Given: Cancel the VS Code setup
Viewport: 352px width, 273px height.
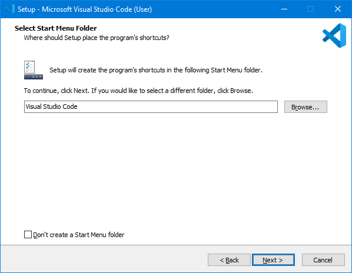Looking at the screenshot, I should pyautogui.click(x=323, y=260).
